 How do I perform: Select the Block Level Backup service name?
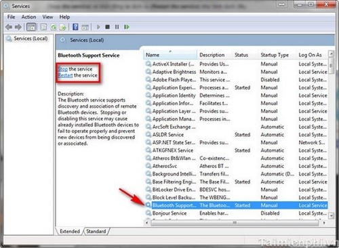[x=174, y=197]
